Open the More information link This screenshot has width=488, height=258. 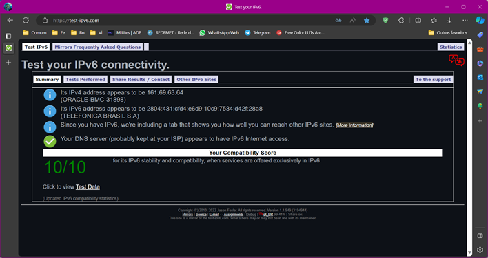click(354, 125)
